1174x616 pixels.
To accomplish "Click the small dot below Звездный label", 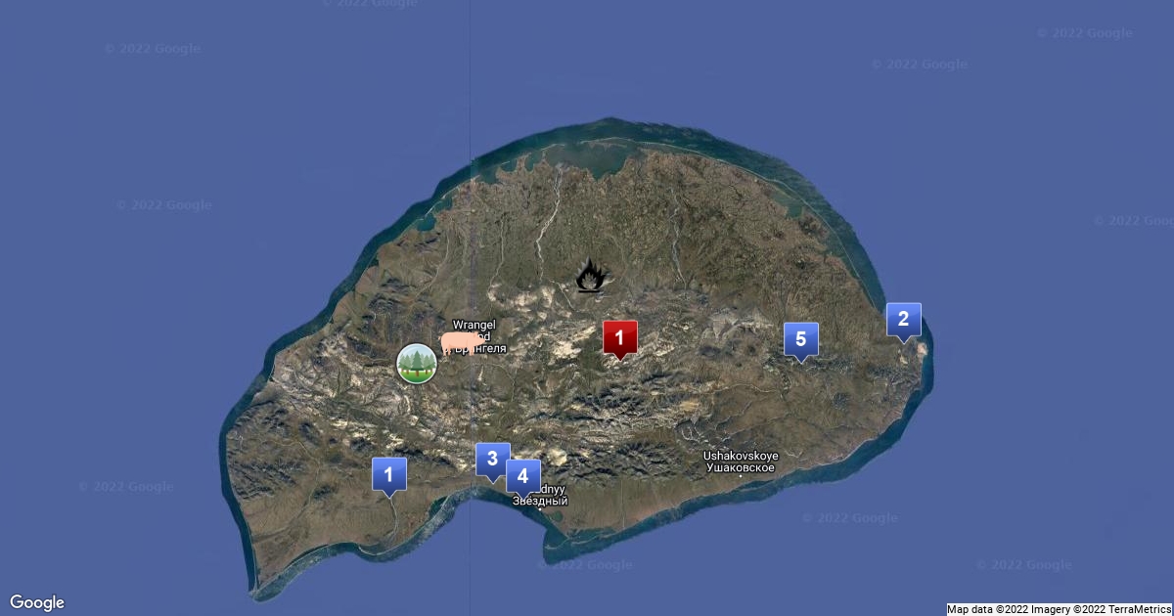I will coord(539,509).
